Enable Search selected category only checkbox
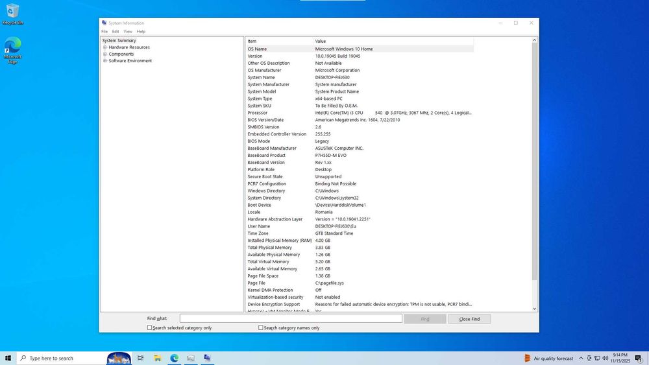Screen dimensions: 649x365 pos(150,327)
